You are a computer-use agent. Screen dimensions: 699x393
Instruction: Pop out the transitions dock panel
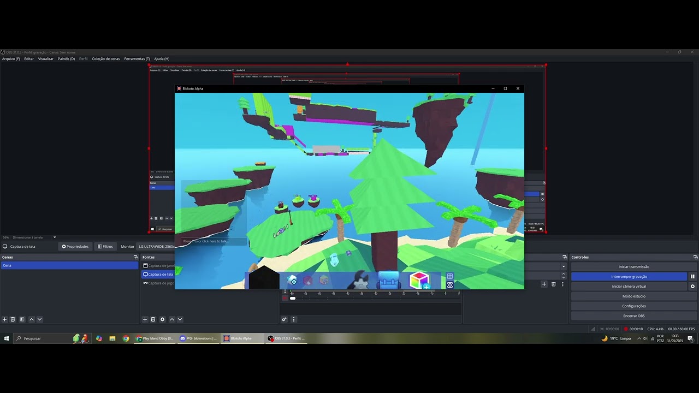(x=564, y=257)
